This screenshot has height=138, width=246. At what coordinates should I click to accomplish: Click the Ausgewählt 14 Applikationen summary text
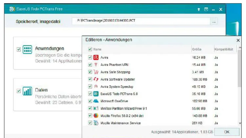[x=182, y=132]
